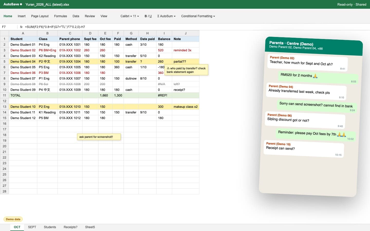Select the receipt? note cell
The image size is (370, 231).
pos(186,90)
